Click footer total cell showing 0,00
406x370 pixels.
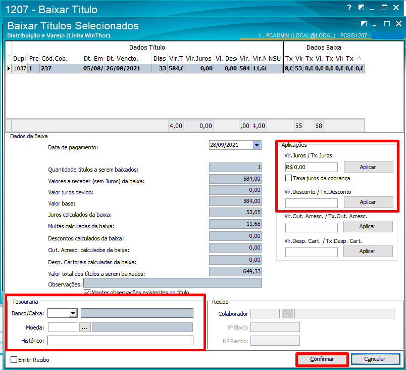click(199, 126)
